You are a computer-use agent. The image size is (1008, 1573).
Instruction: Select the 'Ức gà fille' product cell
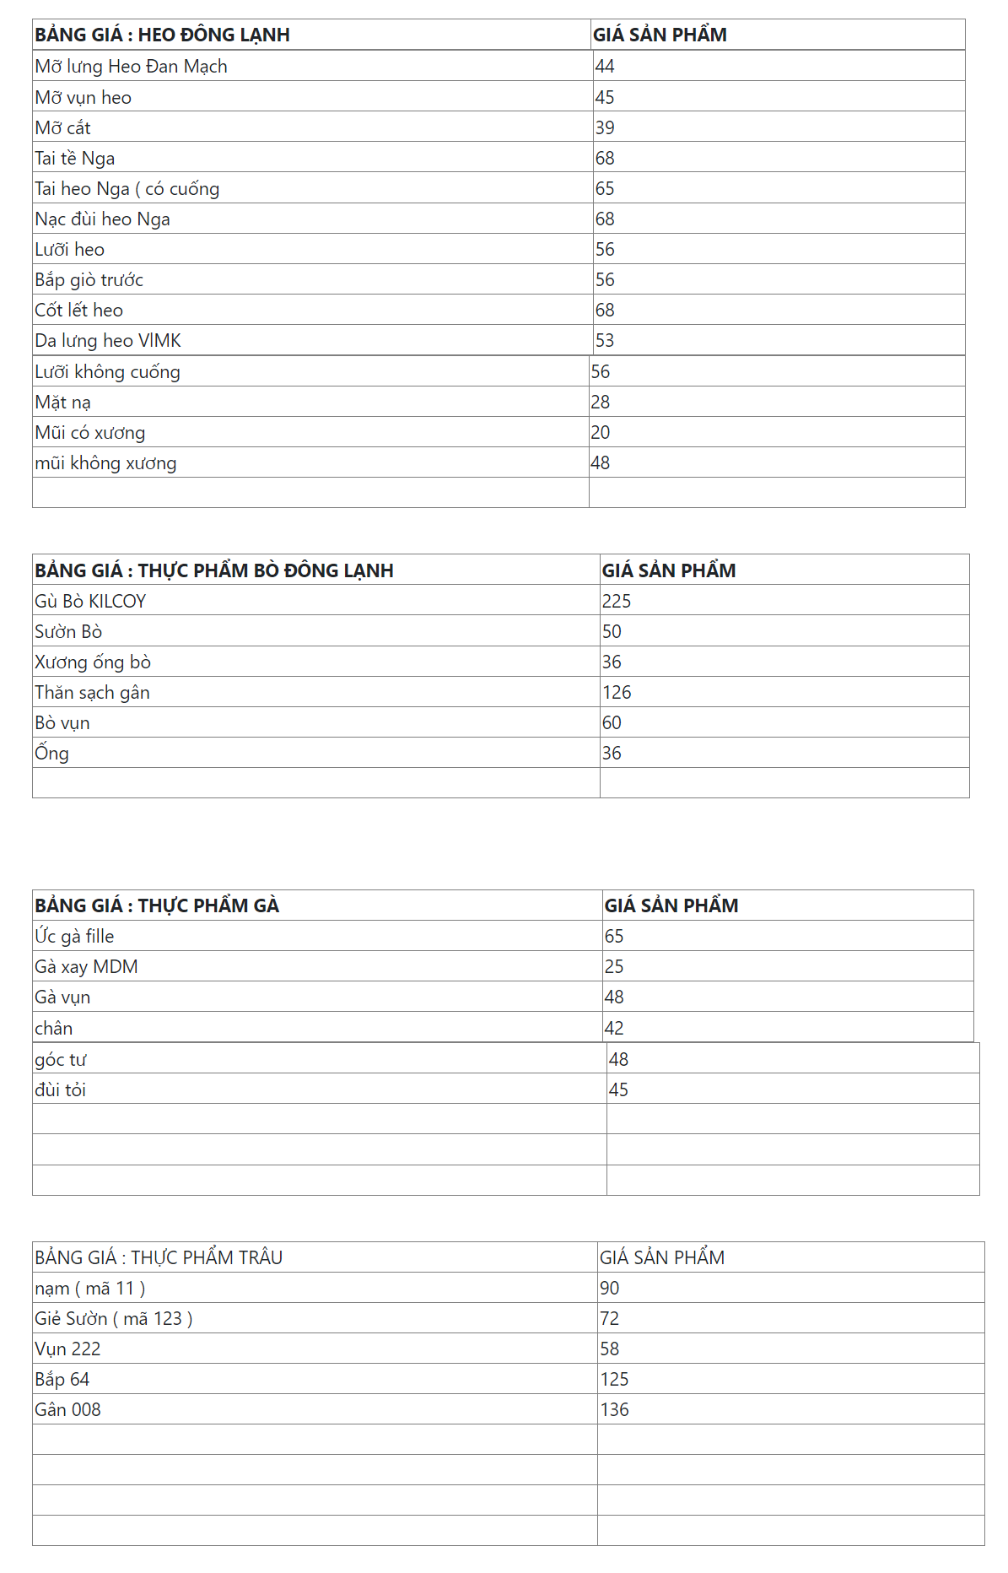coord(74,937)
